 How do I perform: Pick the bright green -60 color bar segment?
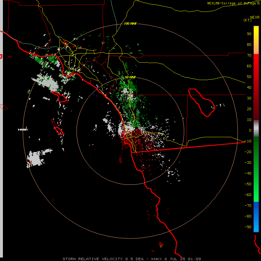(256, 195)
